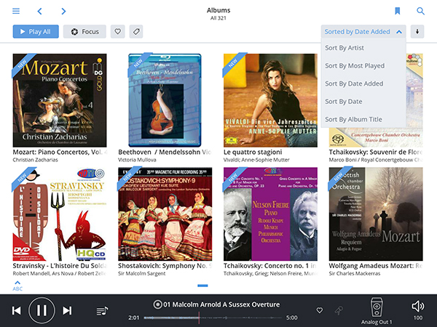The width and height of the screenshot is (437, 327).
Task: Open the volume control speaker icon
Action: [x=418, y=307]
